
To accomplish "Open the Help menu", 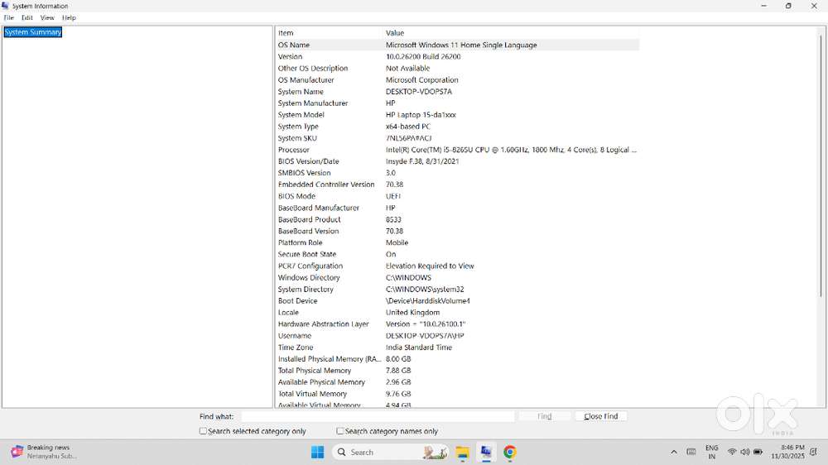I will click(69, 17).
